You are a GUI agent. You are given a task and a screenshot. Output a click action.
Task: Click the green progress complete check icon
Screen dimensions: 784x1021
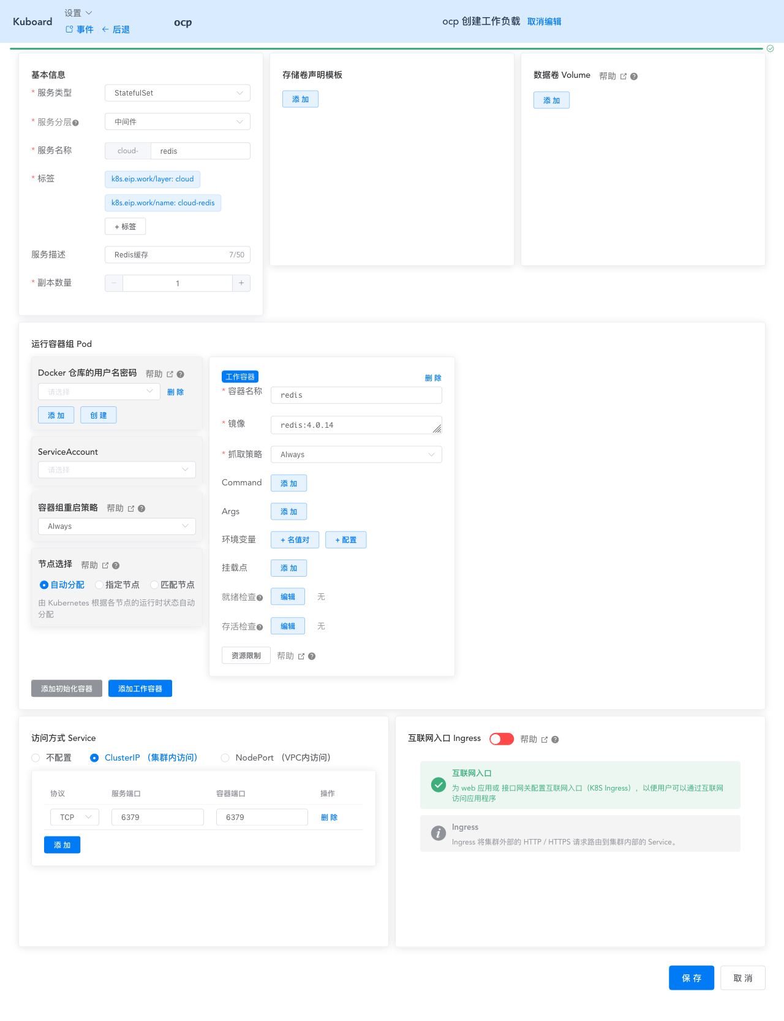[x=771, y=48]
